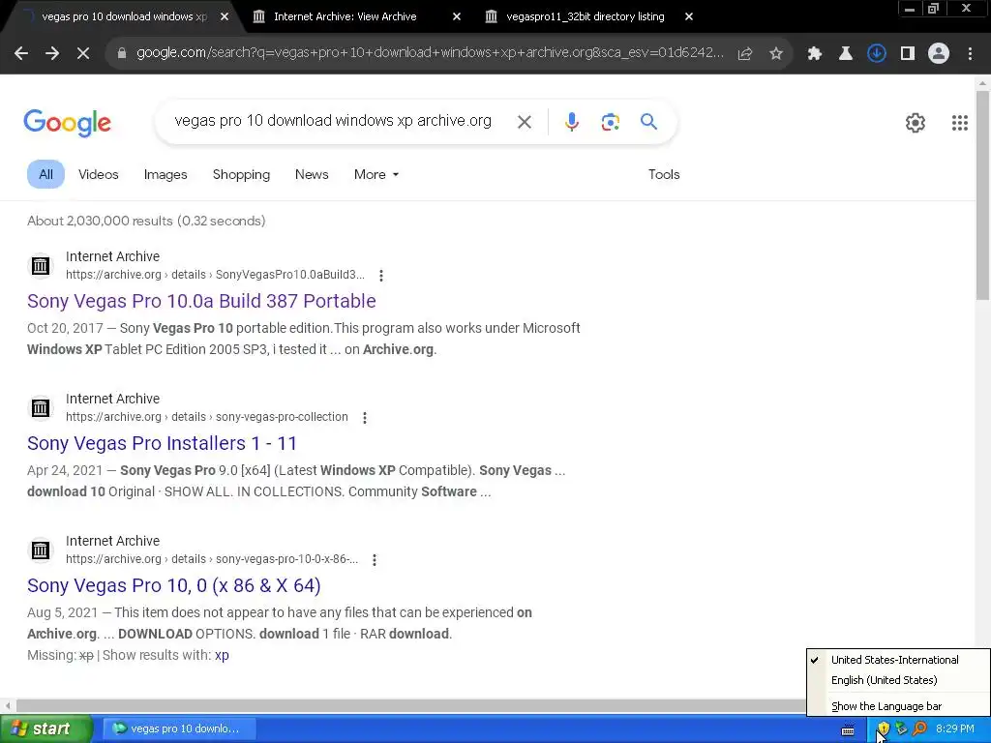The image size is (991, 743).
Task: Switch to Videos results
Action: coord(98,174)
